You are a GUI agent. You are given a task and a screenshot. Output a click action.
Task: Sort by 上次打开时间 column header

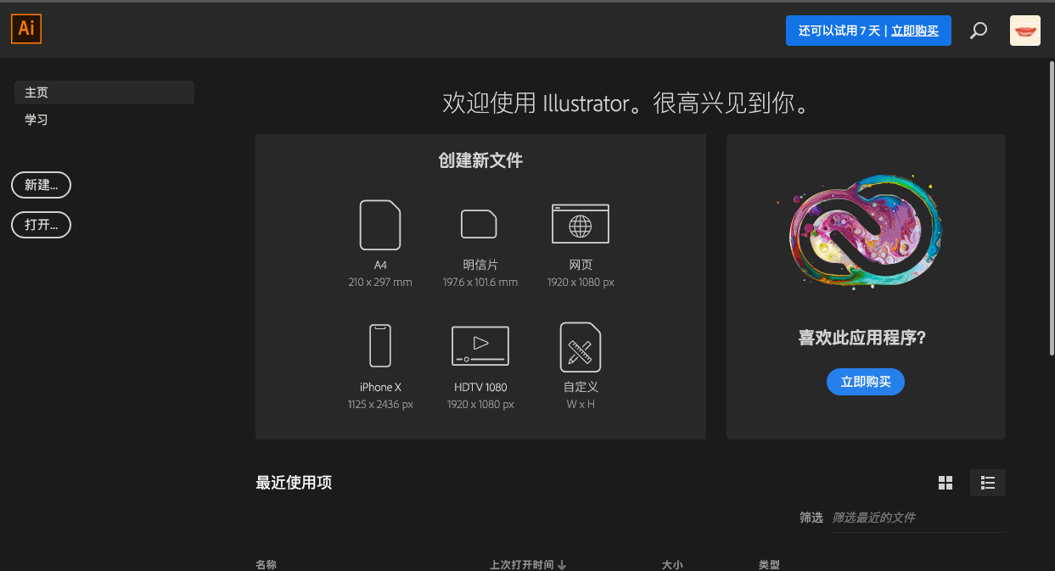coord(528,564)
